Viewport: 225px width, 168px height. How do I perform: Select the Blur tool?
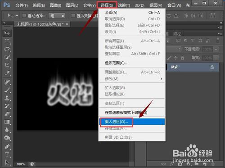tap(7, 130)
